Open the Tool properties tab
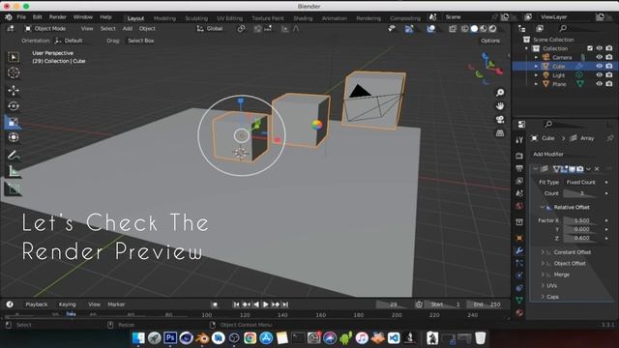 click(519, 140)
